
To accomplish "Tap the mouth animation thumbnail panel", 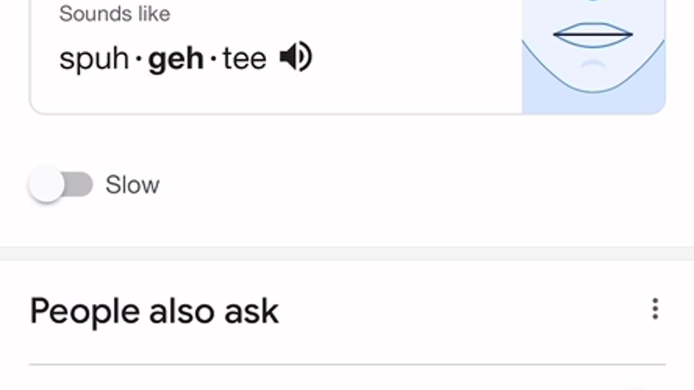I will coord(594,56).
